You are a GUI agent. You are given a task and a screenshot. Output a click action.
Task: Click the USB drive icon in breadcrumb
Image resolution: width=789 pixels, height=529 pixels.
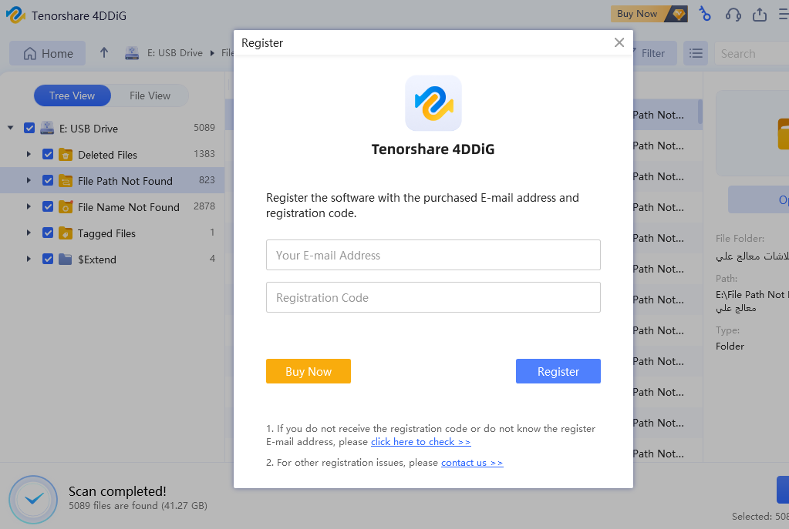pos(132,53)
